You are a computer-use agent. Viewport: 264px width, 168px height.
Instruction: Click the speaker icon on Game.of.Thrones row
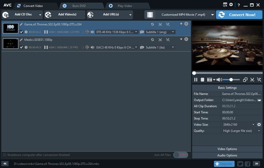click(x=92, y=32)
